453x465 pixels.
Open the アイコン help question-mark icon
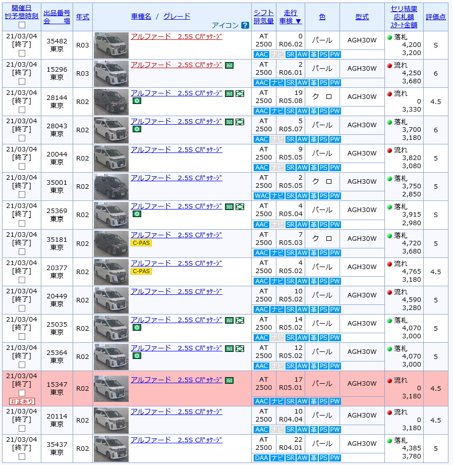[x=245, y=25]
